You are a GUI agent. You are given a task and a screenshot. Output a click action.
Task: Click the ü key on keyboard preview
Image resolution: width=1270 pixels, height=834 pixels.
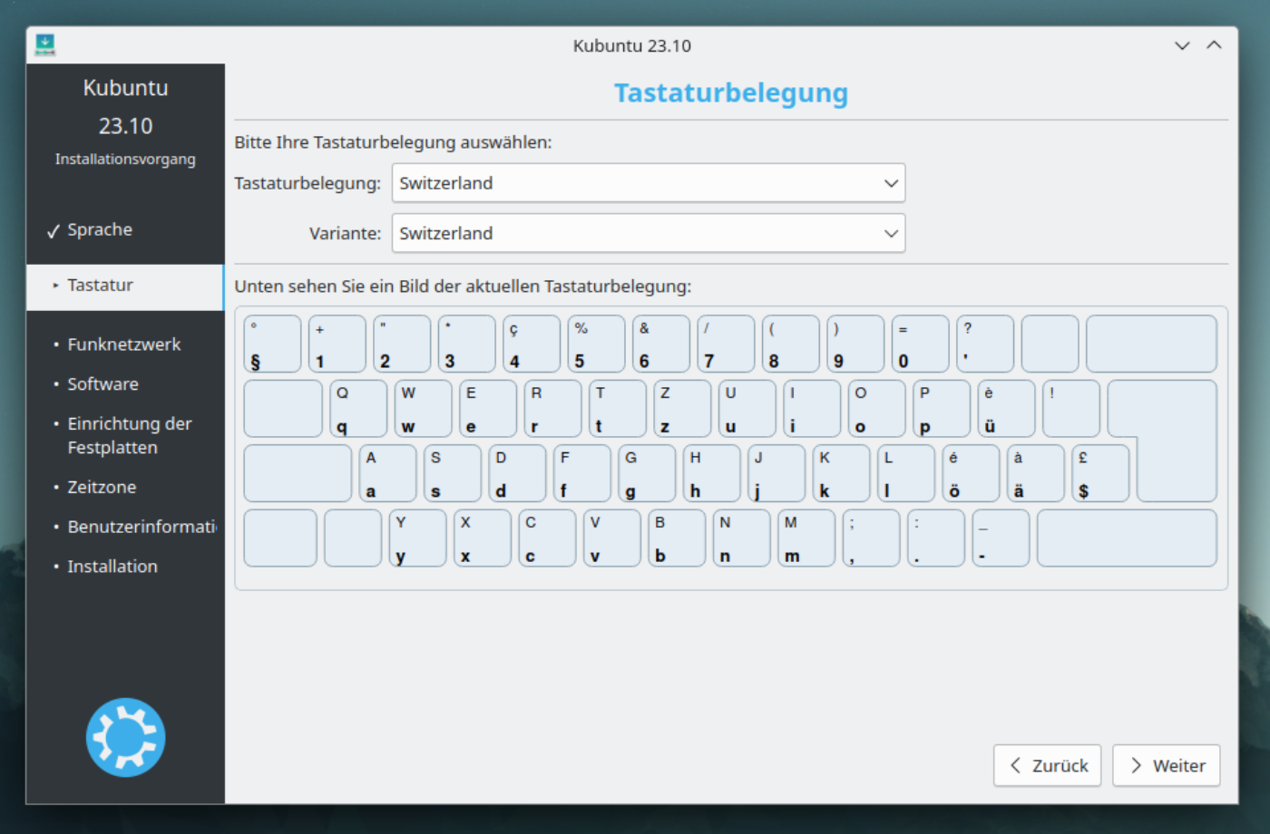click(x=1006, y=409)
